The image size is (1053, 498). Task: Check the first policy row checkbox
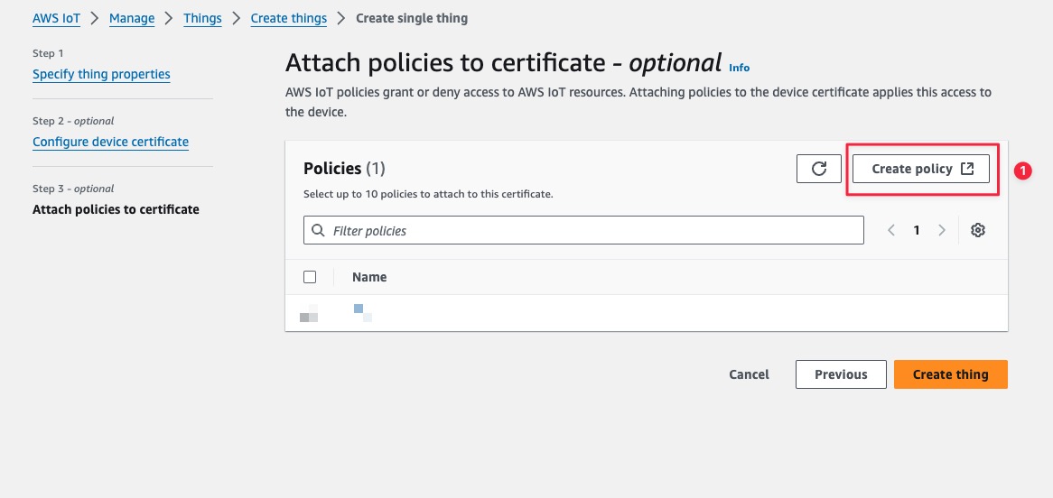click(x=309, y=315)
